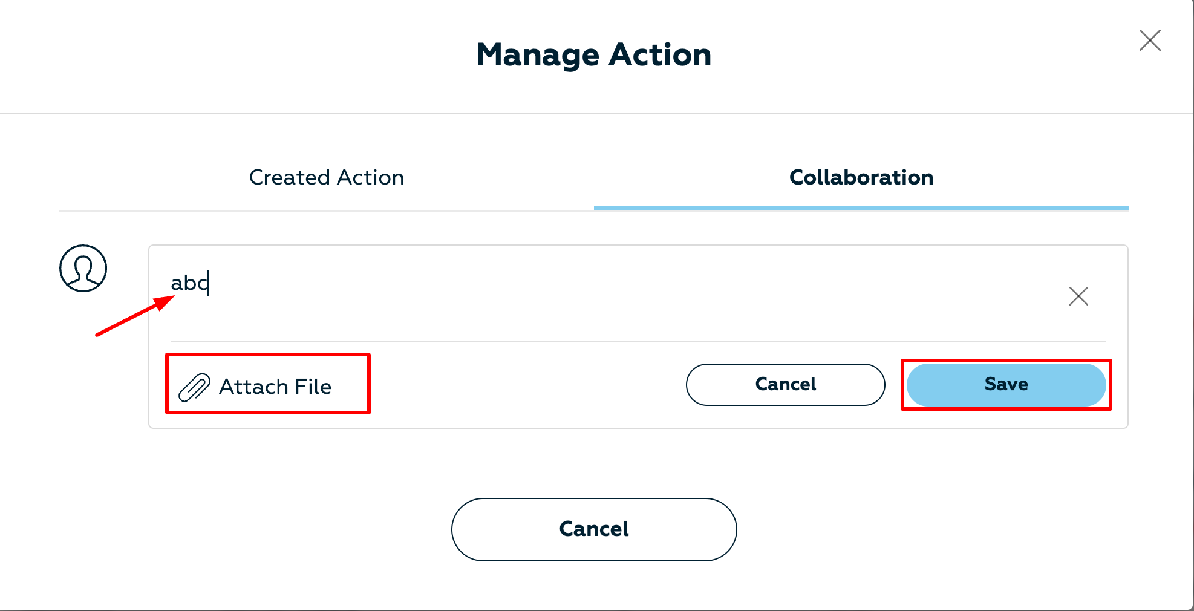Close the Manage Action dialog
Image resolution: width=1194 pixels, height=611 pixels.
1150,41
